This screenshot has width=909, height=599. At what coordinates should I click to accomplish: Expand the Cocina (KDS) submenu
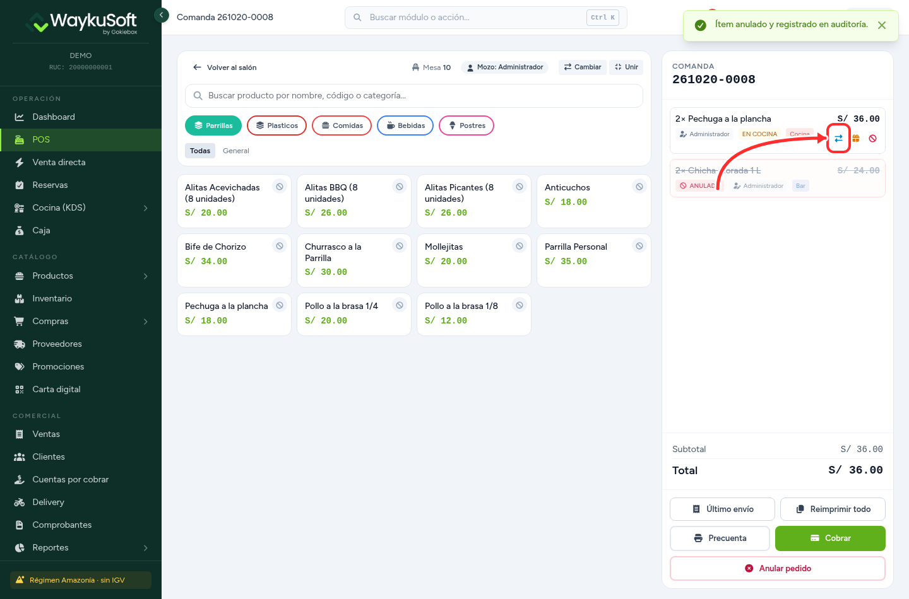pyautogui.click(x=145, y=207)
